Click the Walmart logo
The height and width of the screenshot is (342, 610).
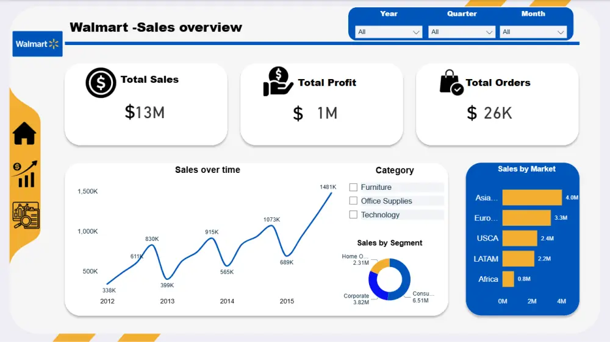37,44
